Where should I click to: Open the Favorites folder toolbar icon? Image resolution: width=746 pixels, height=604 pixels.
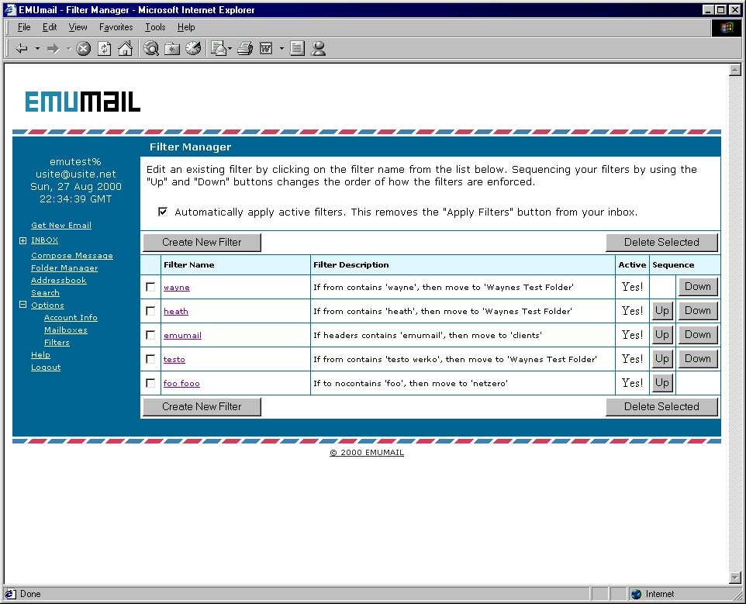[172, 48]
